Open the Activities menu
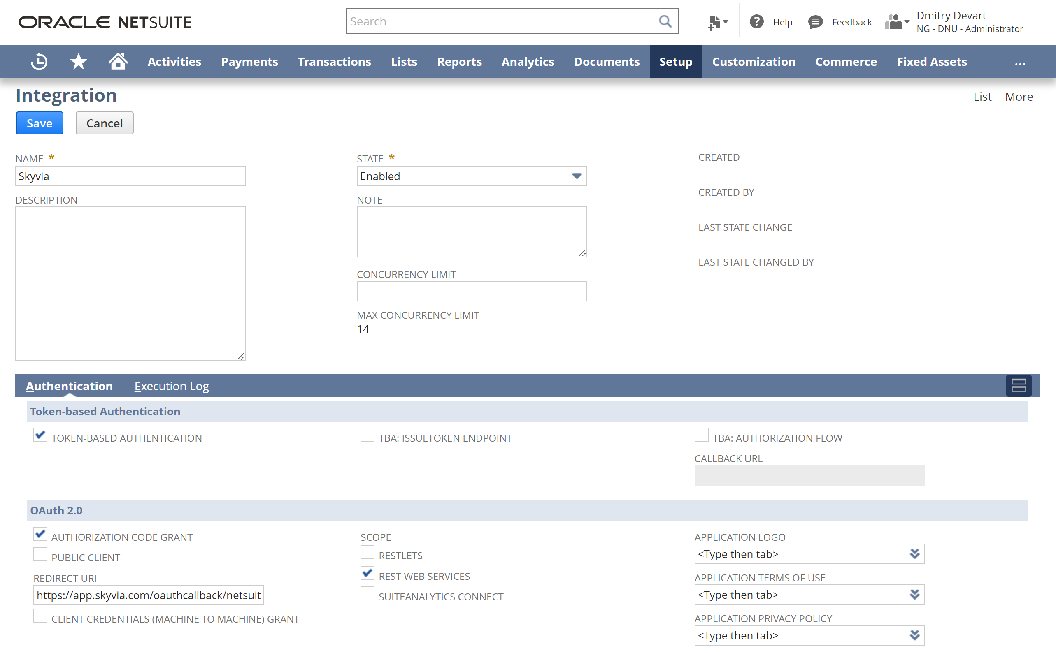 coord(174,61)
